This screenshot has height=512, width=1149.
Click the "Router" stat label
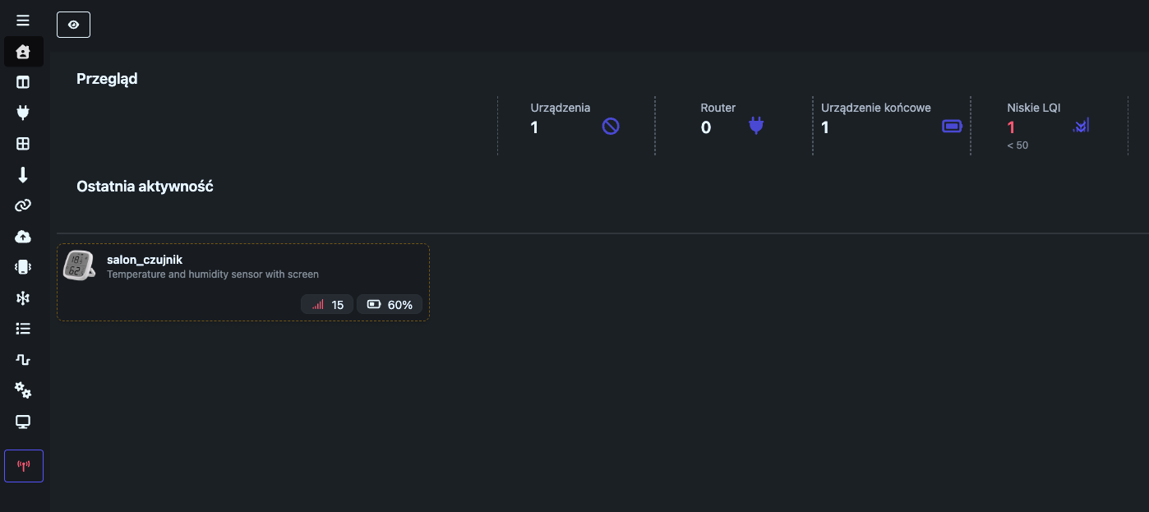[718, 108]
